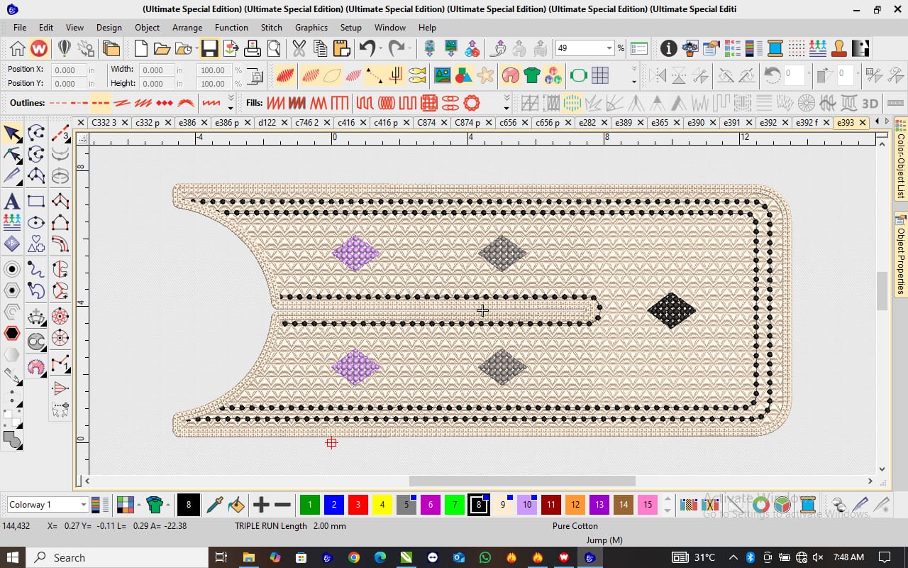Image resolution: width=908 pixels, height=568 pixels.
Task: Toggle the grid display icon
Action: [x=600, y=75]
